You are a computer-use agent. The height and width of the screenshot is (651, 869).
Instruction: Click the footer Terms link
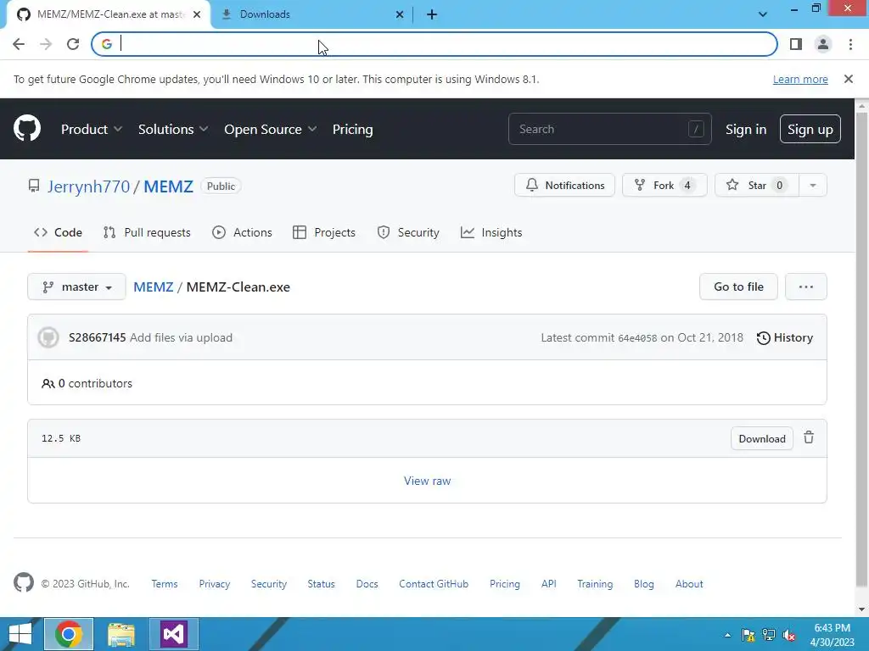(x=165, y=583)
